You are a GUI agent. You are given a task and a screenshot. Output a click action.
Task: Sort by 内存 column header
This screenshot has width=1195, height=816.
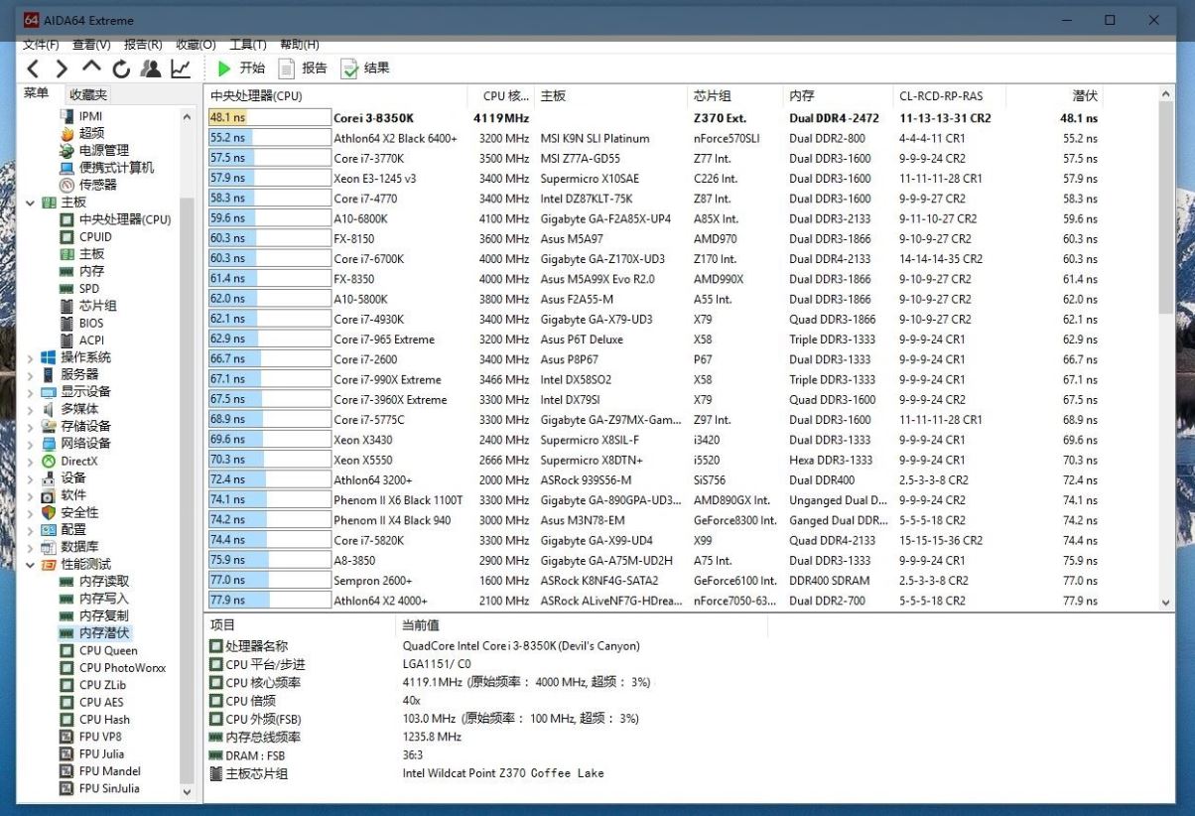click(840, 96)
